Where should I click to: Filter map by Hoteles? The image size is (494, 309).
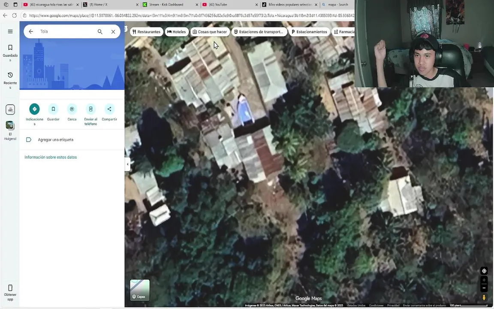point(176,32)
